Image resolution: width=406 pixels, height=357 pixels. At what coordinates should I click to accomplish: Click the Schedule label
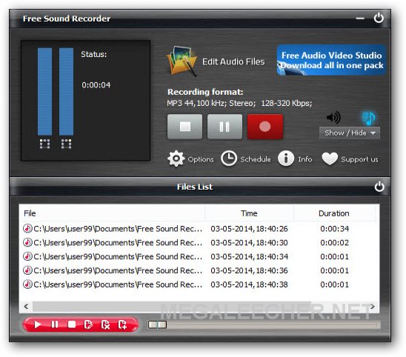[256, 159]
